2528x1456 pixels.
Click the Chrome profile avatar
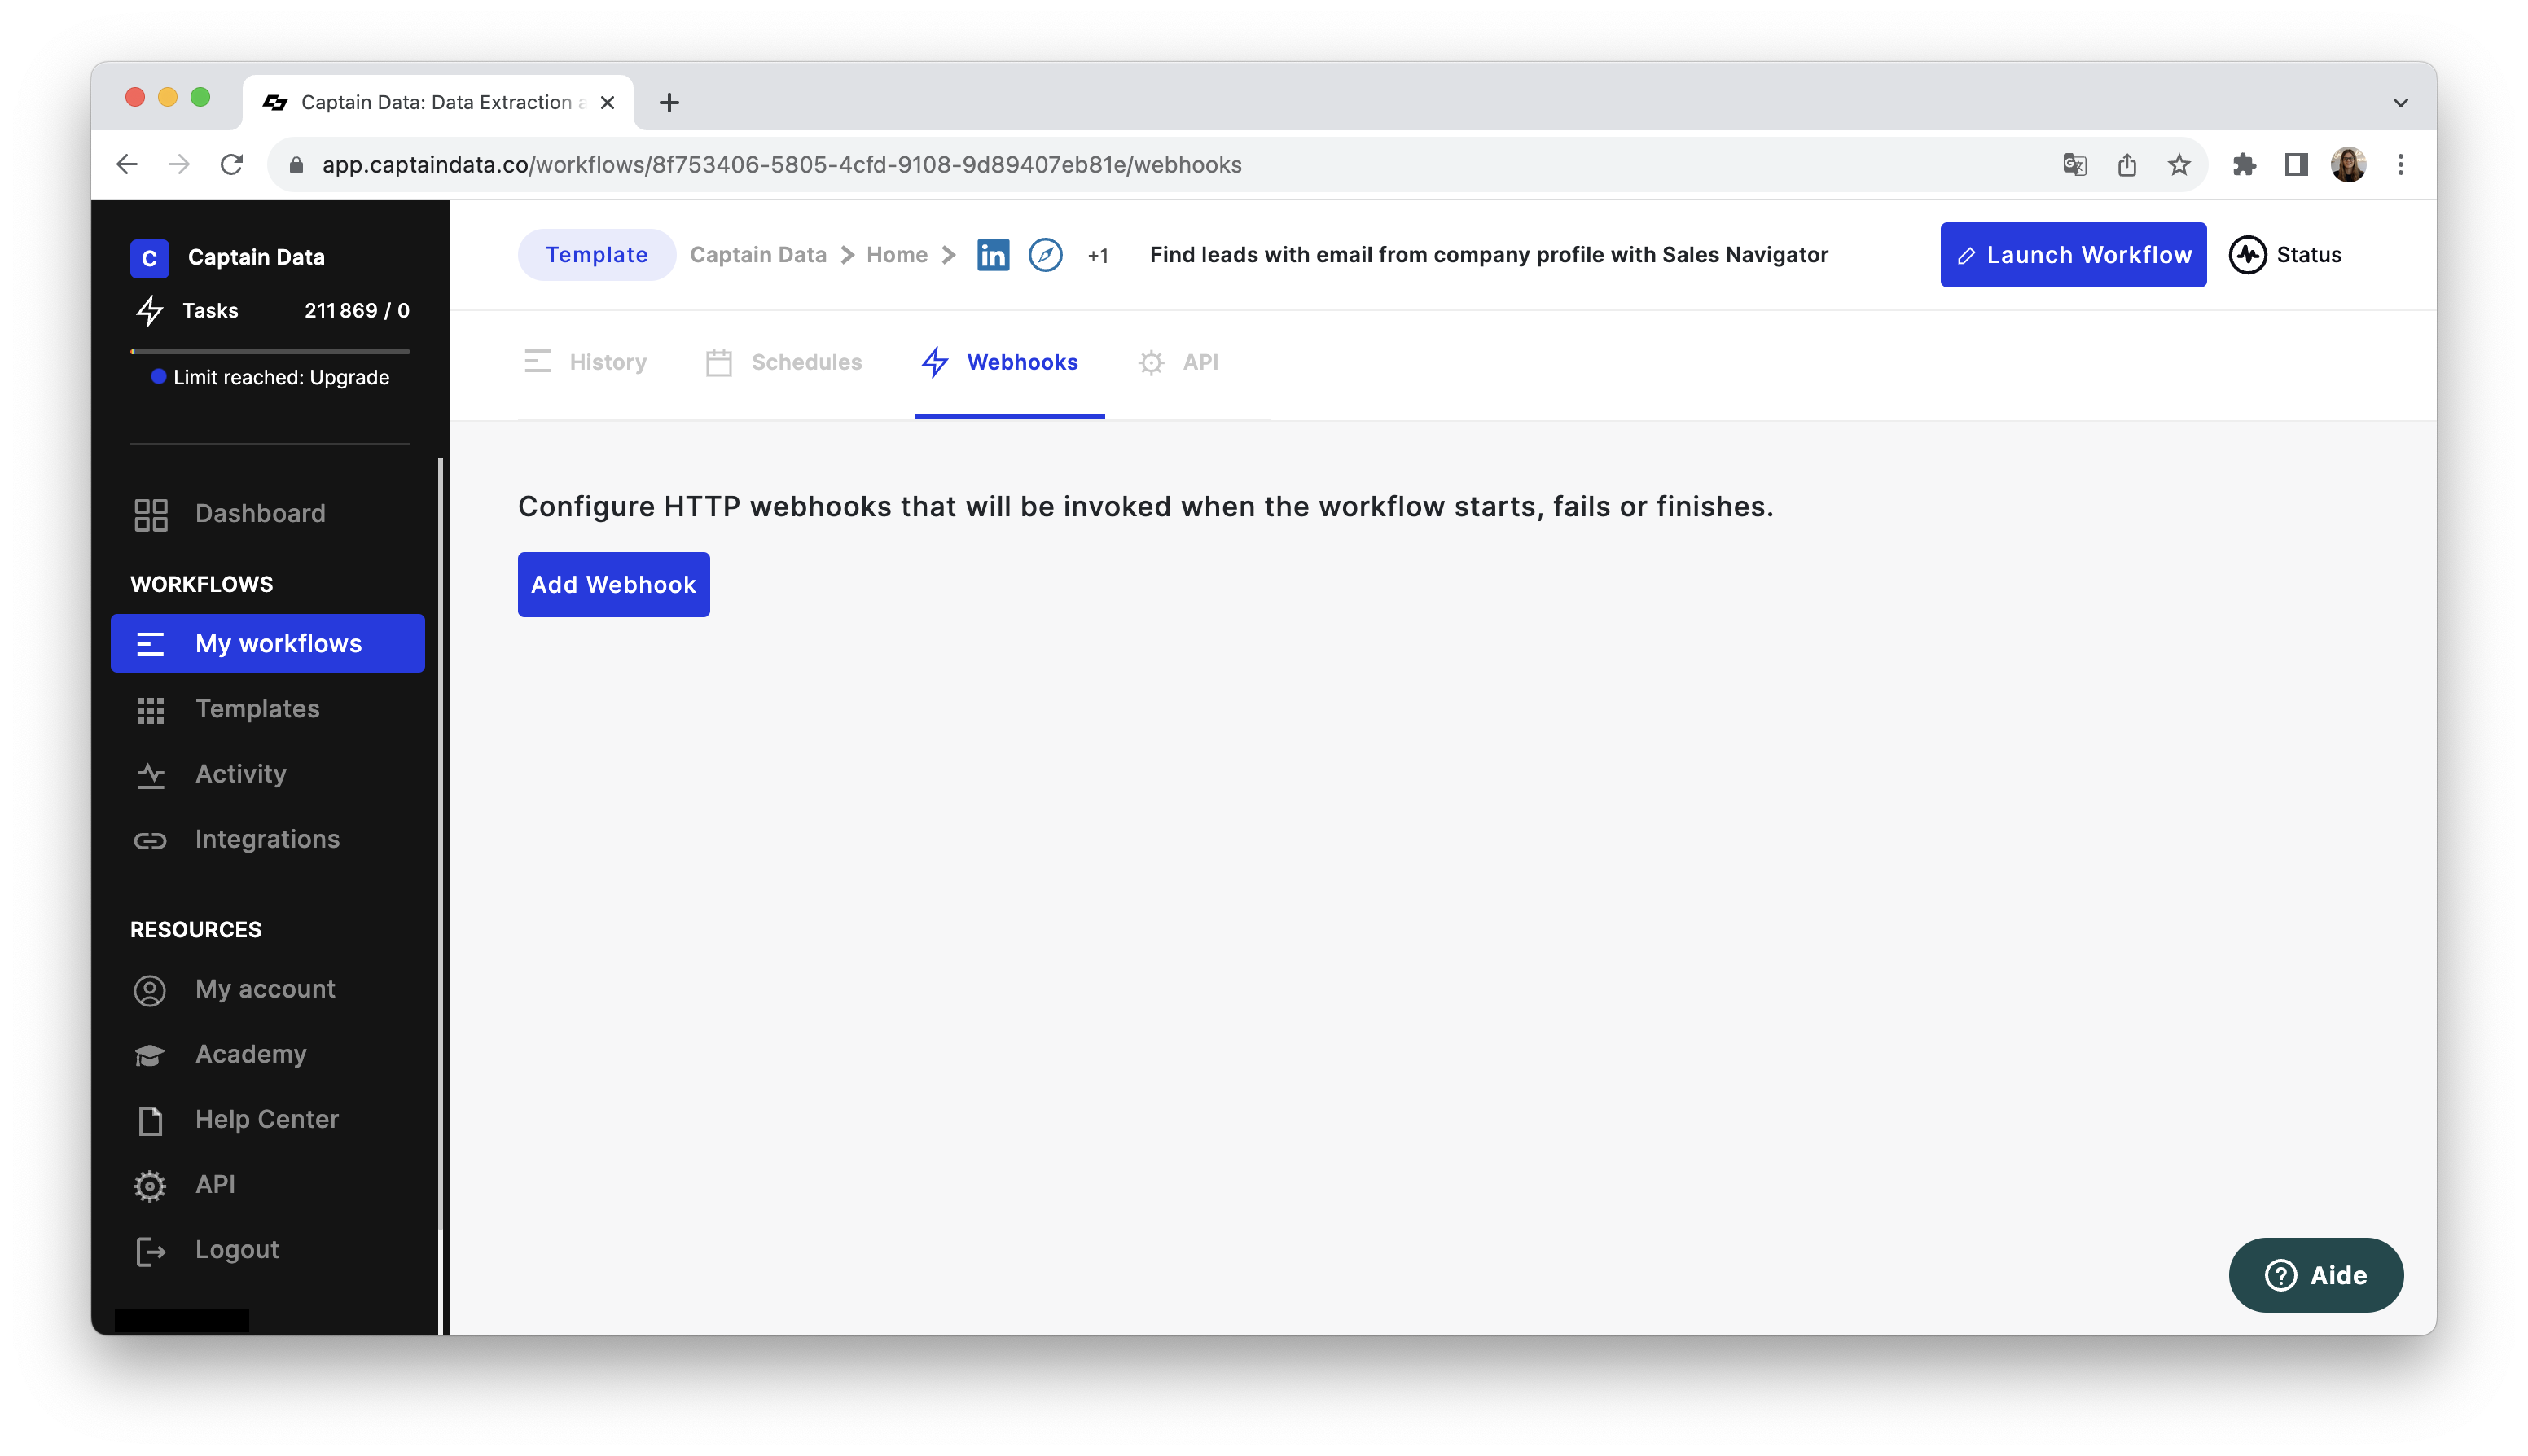tap(2348, 165)
